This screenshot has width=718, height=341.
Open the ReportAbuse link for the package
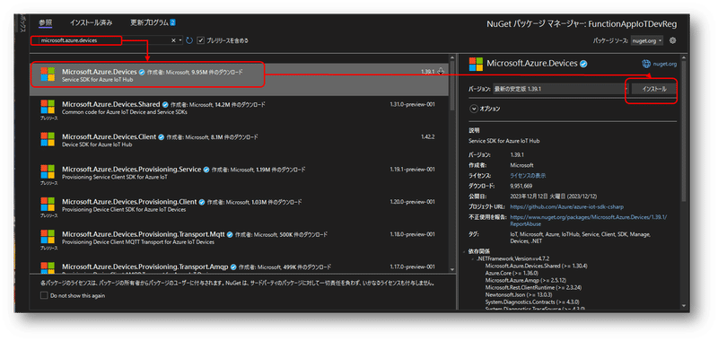click(589, 221)
